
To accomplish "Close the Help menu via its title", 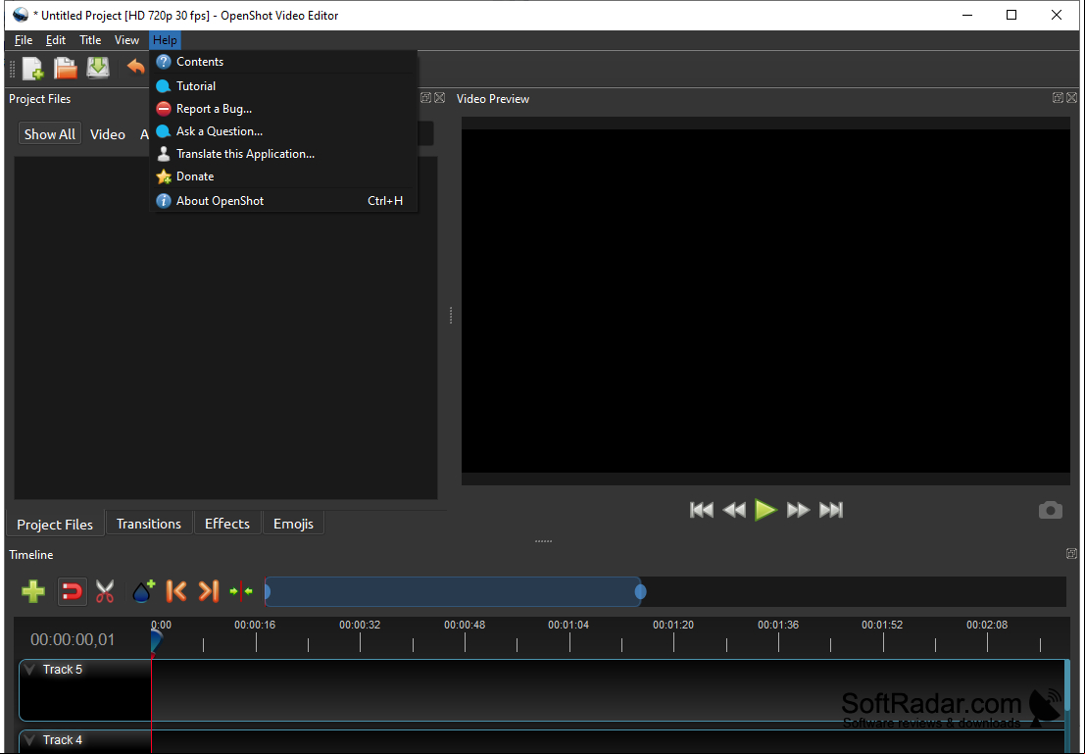I will 166,40.
